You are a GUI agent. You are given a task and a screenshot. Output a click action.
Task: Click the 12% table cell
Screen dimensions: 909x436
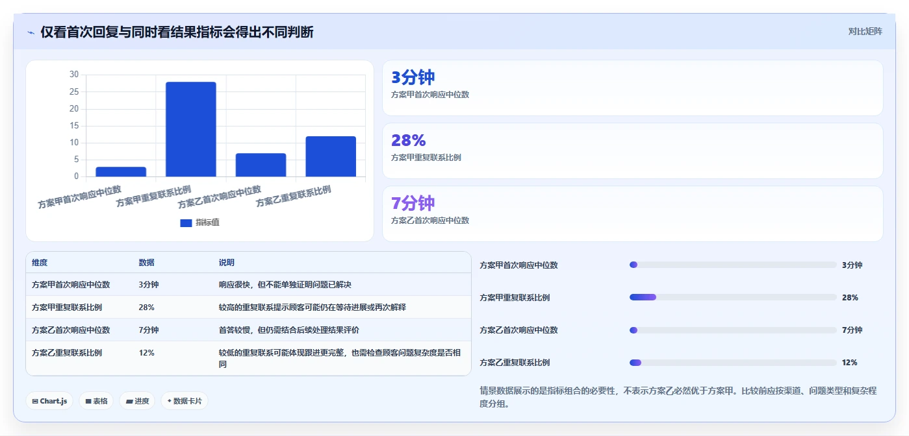(x=147, y=352)
